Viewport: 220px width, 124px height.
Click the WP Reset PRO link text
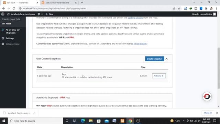(x=66, y=38)
